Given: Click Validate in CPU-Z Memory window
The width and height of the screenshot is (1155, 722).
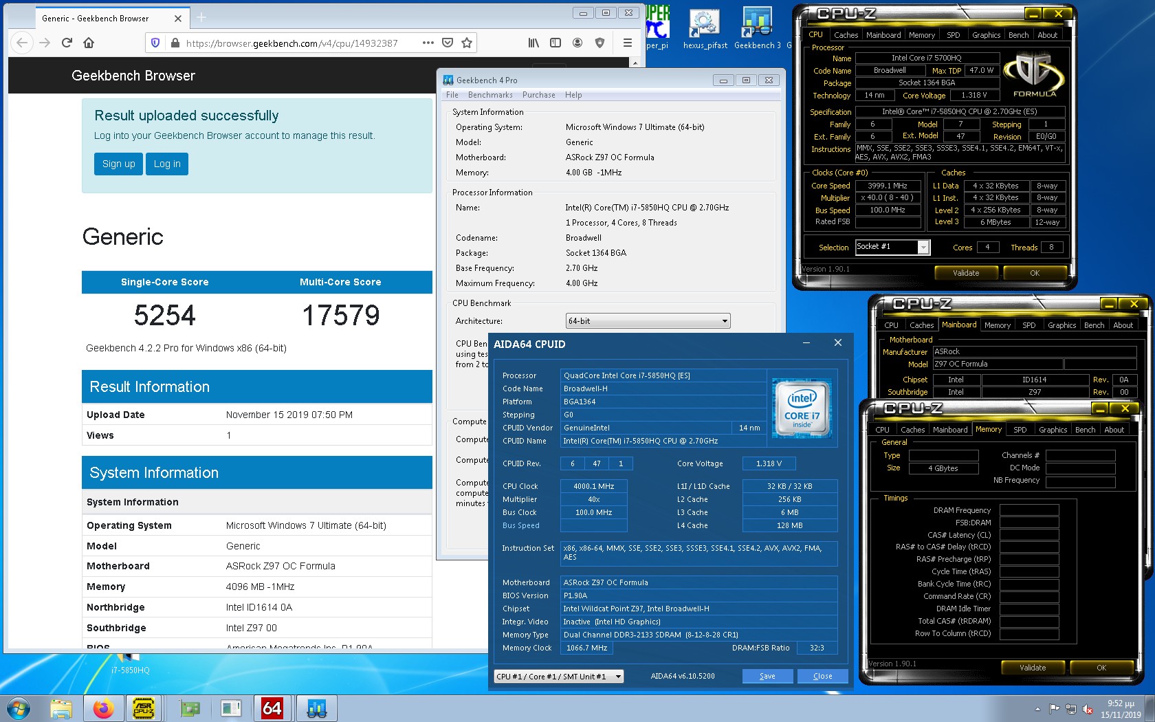Looking at the screenshot, I should pos(1032,668).
